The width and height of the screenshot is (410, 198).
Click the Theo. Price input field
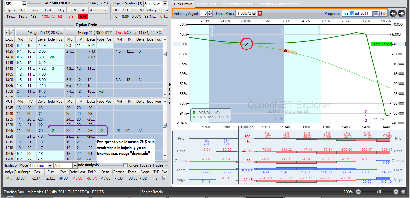(243, 13)
